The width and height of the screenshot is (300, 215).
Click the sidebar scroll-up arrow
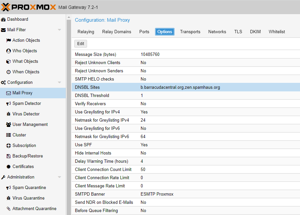(69, 17)
